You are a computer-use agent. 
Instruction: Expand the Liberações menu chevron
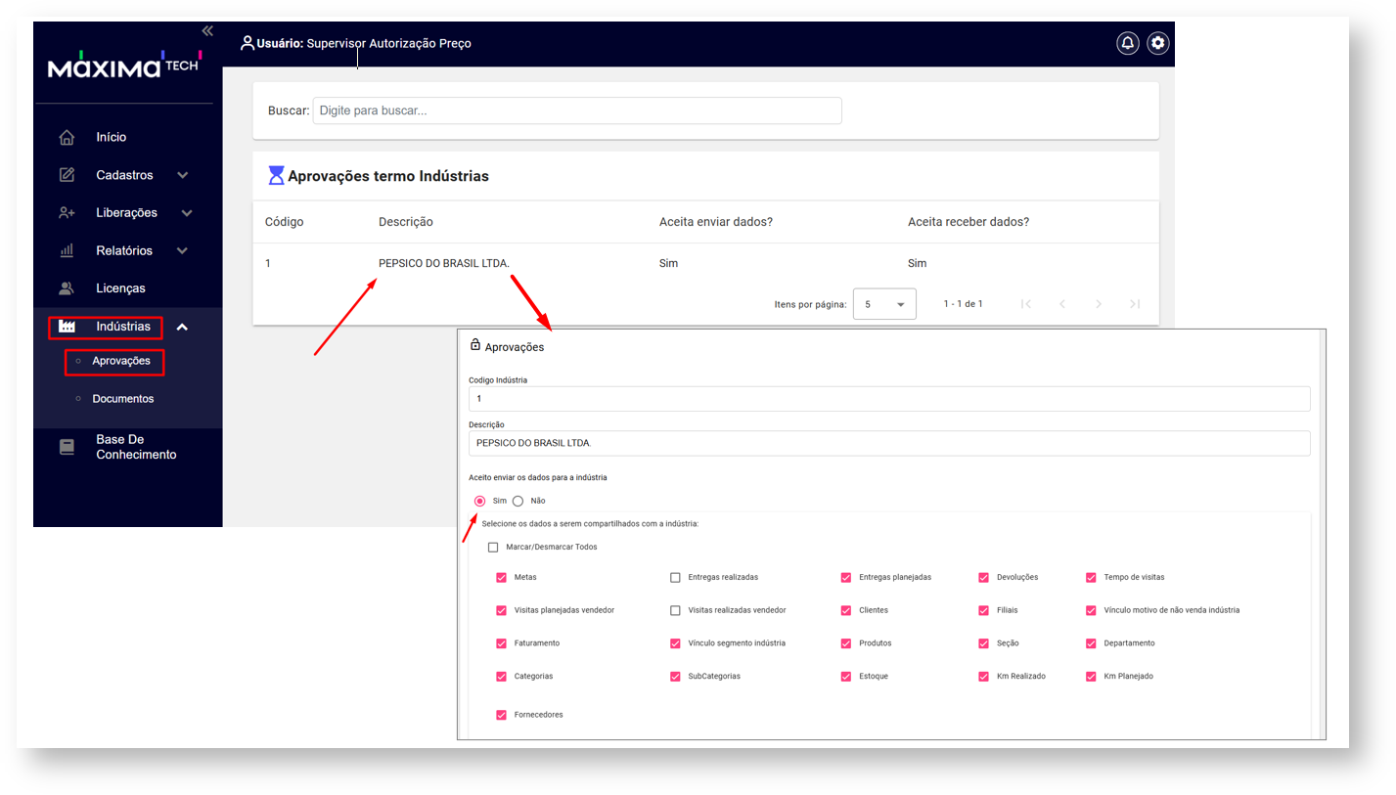187,213
